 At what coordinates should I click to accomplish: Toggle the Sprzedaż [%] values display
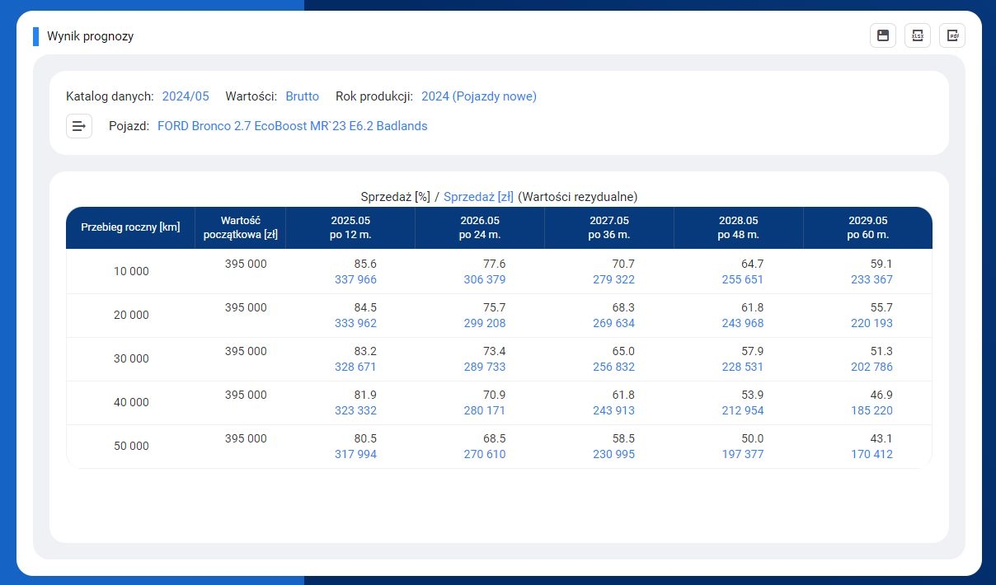coord(395,197)
